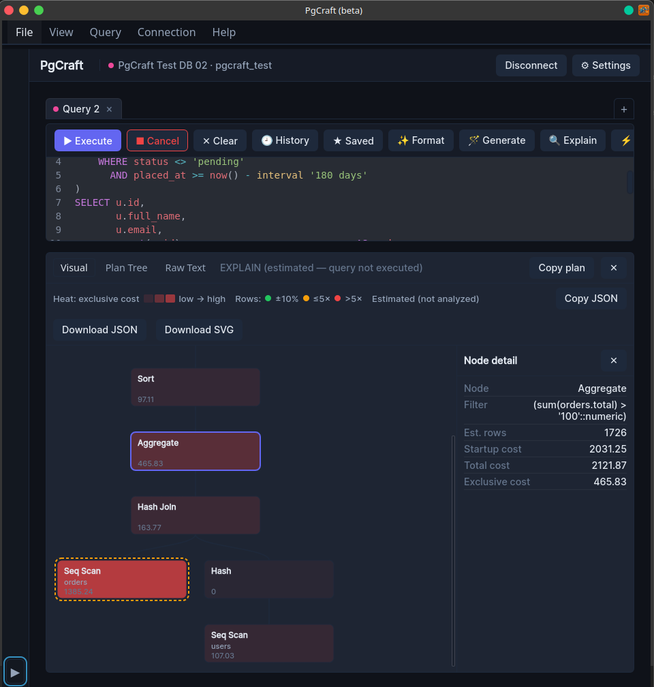Click the Generate wand button
654x687 pixels.
tap(497, 140)
